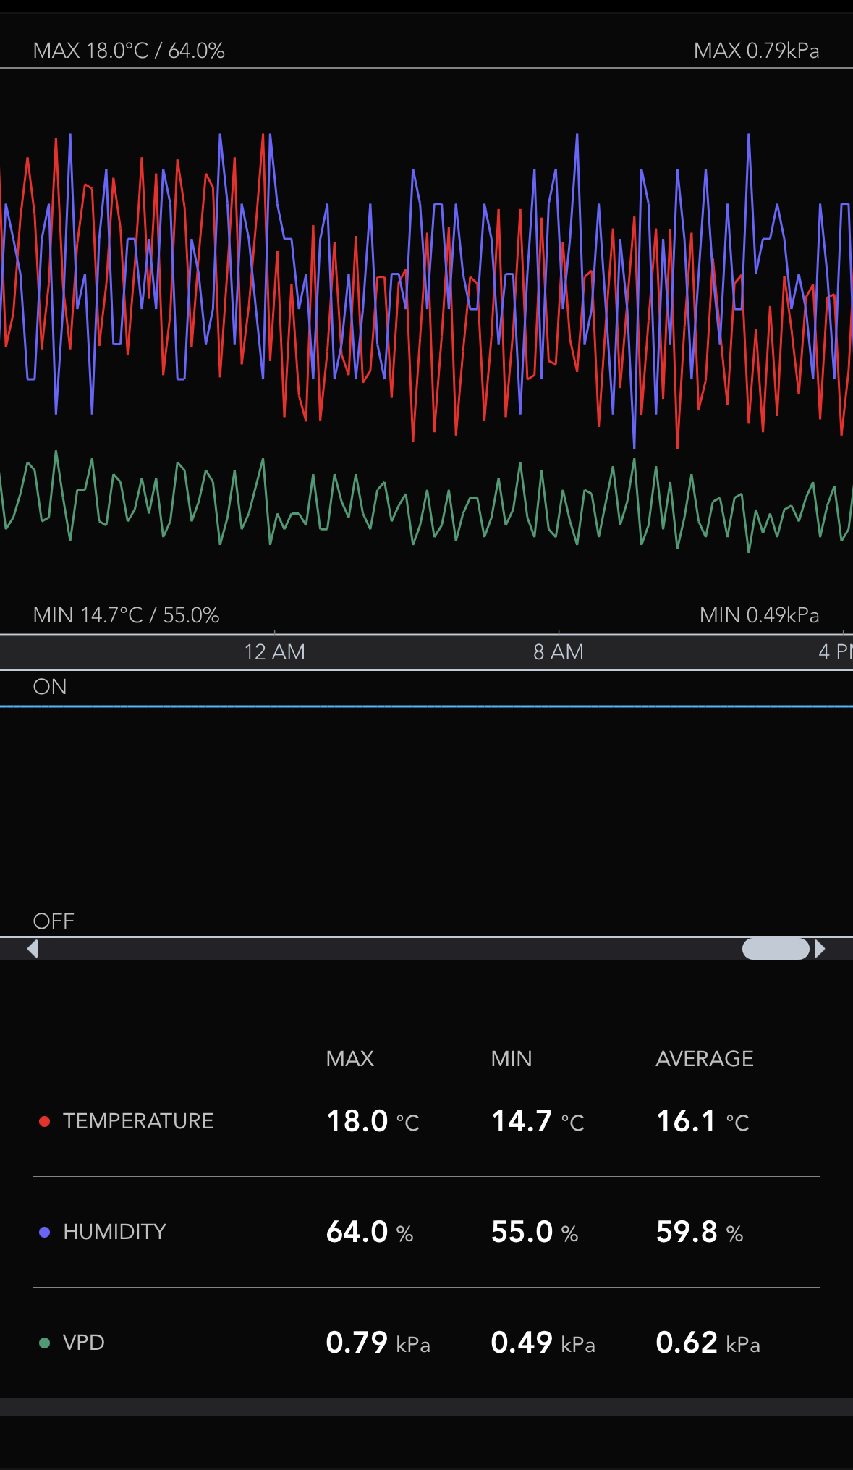Toggle the TEMPERATURE series label

(x=137, y=1121)
